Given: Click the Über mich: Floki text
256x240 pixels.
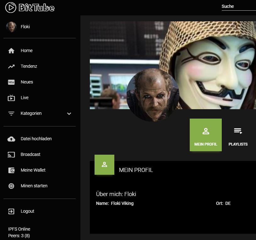Looking at the screenshot, I should point(116,194).
